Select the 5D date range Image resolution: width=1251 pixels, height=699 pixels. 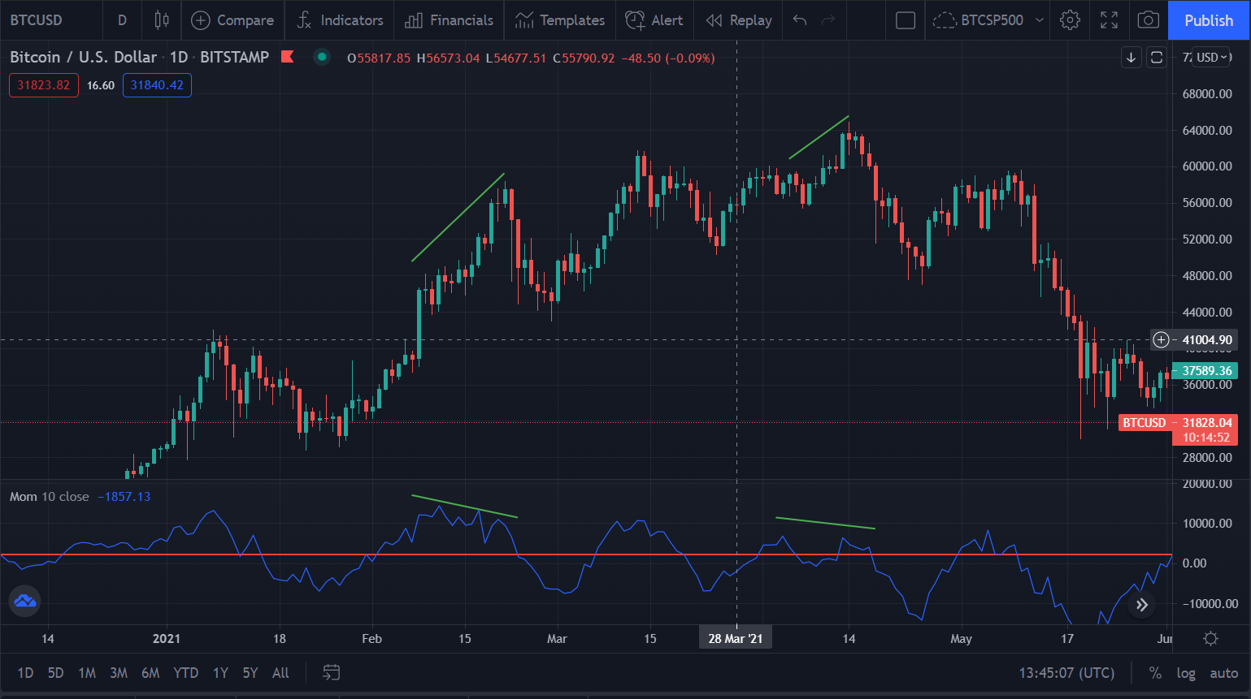(55, 673)
